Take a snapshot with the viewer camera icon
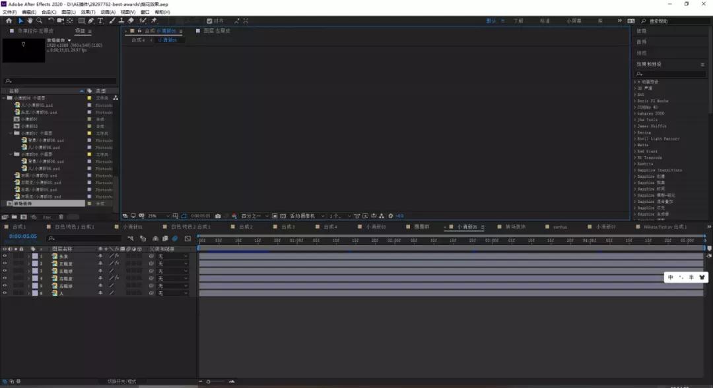The image size is (713, 388). [x=218, y=216]
